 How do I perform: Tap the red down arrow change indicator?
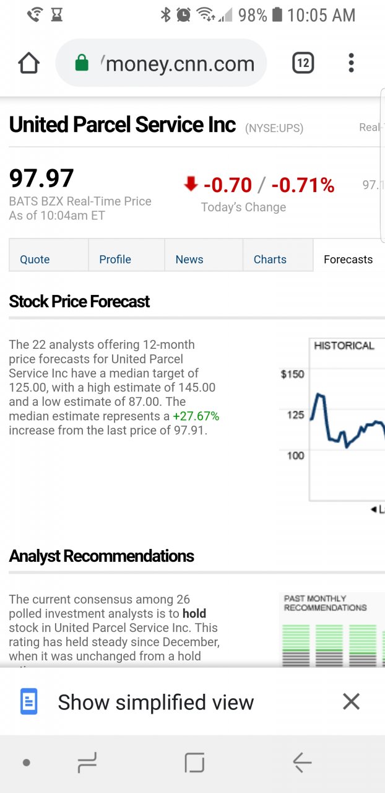[x=191, y=183]
